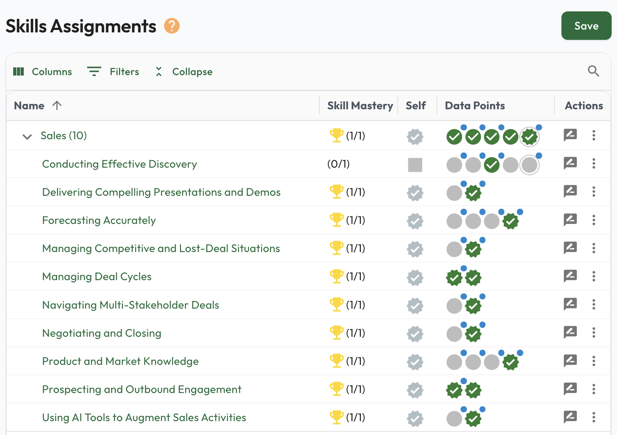
Task: Click the Save button
Action: tap(586, 25)
